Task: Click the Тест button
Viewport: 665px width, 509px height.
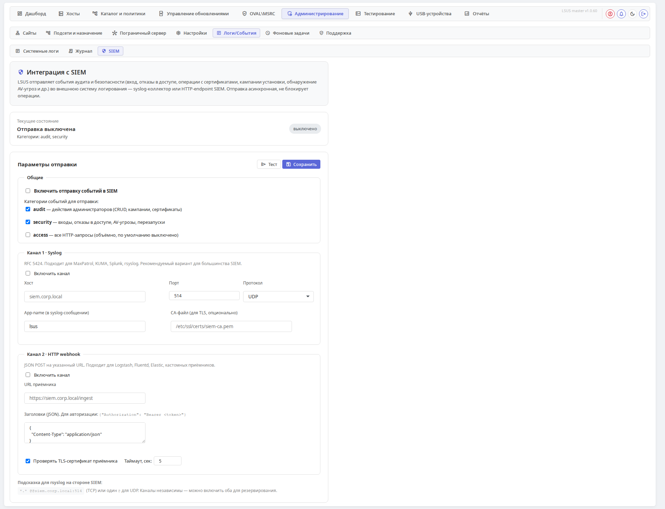Action: coord(269,164)
